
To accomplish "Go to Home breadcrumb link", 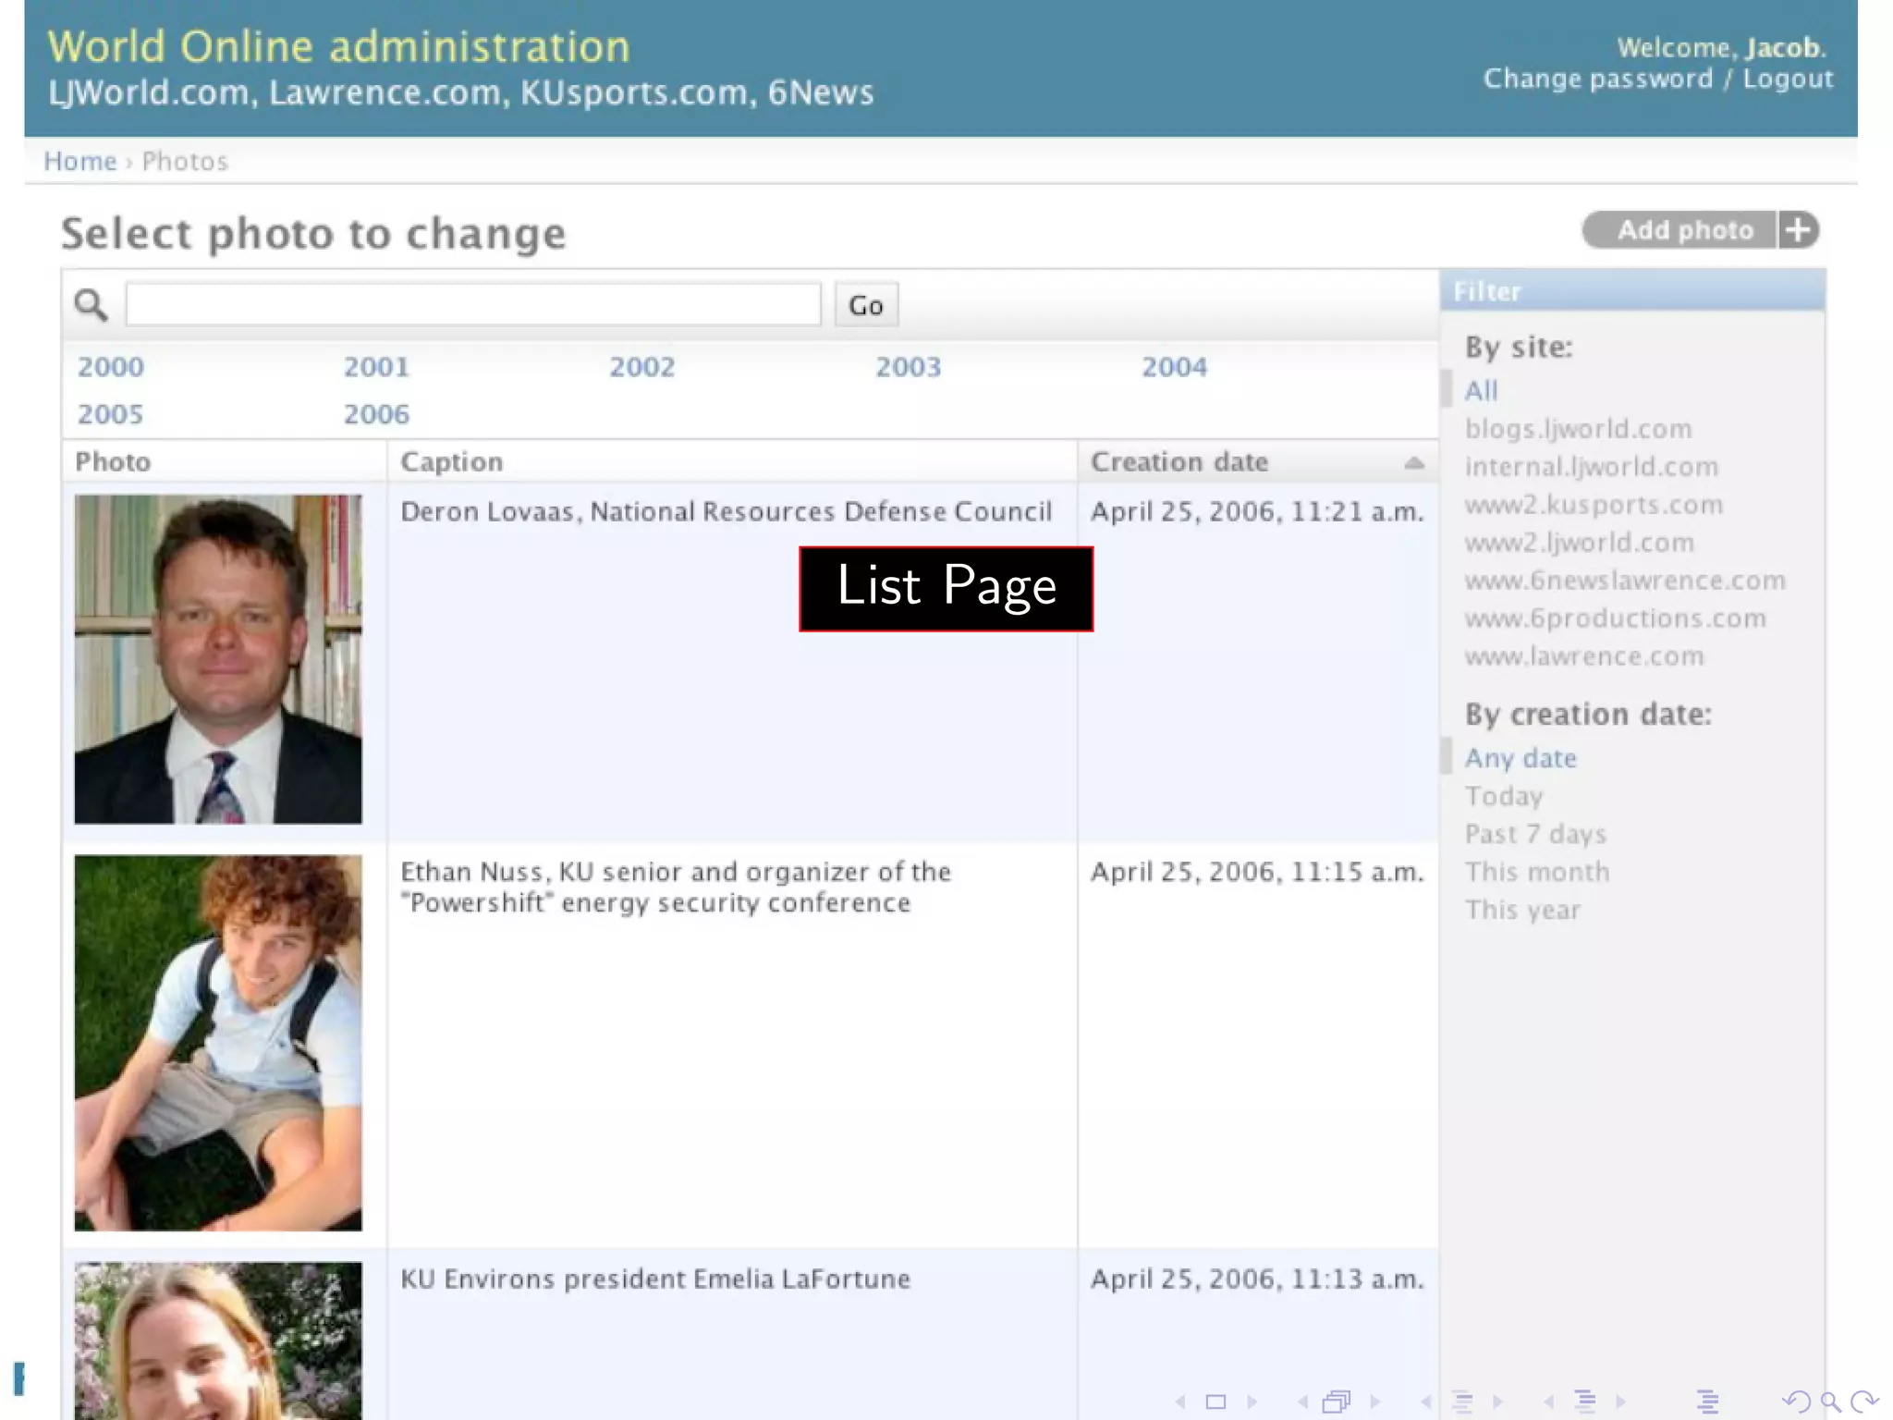I will (79, 162).
